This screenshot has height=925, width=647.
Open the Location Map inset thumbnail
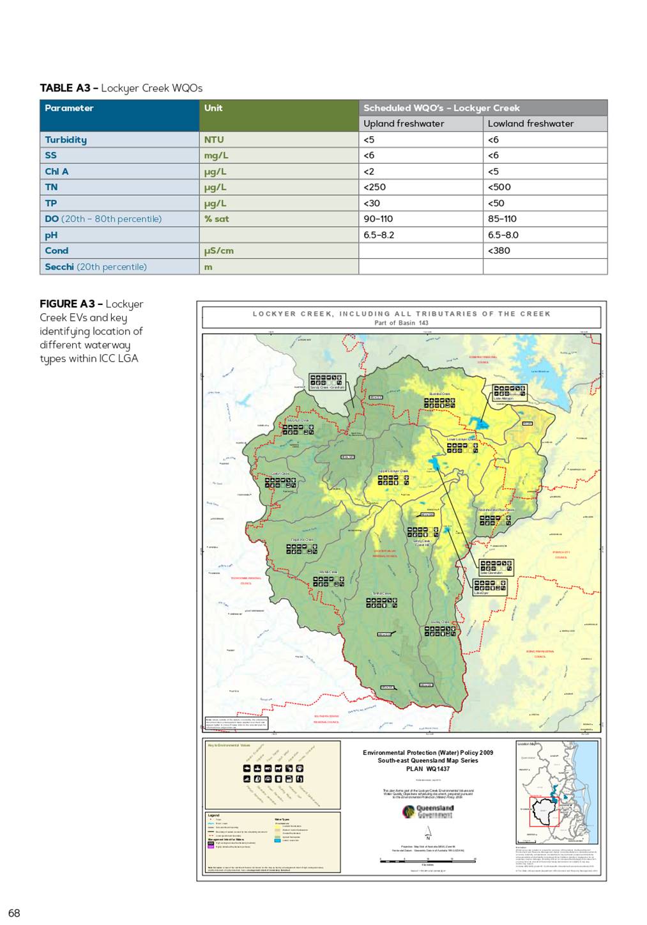click(557, 792)
